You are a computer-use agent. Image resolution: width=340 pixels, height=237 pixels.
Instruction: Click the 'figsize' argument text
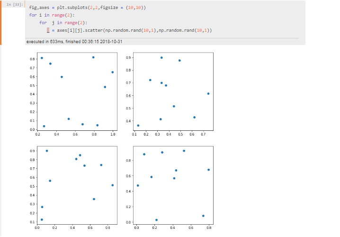(x=109, y=8)
